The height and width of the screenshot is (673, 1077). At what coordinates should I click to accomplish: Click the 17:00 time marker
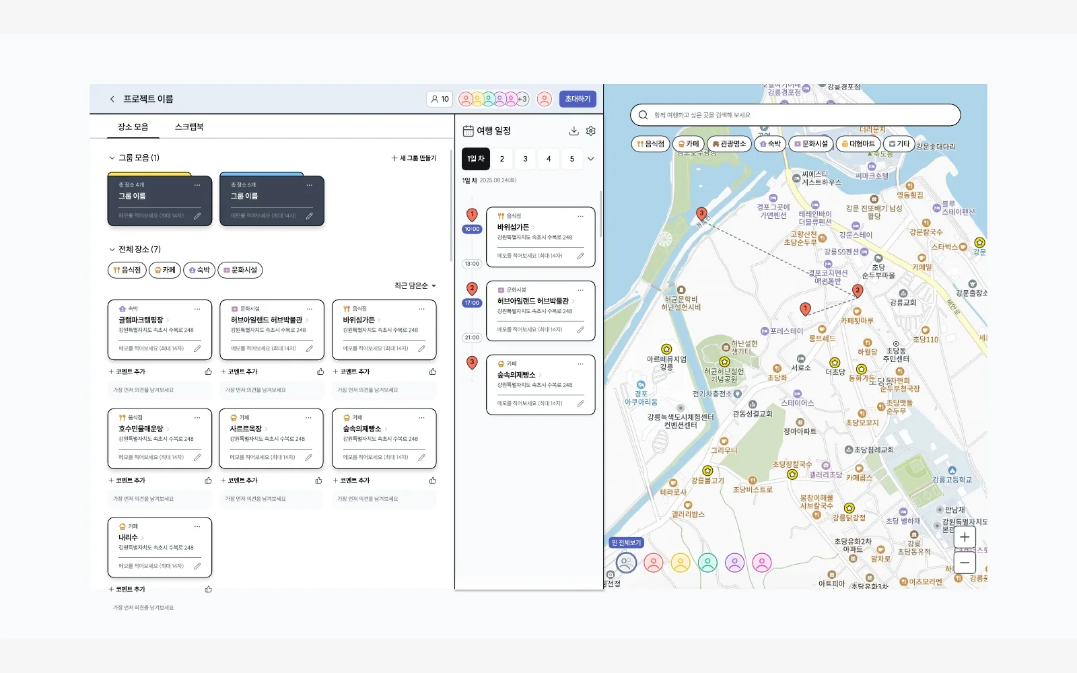point(472,303)
